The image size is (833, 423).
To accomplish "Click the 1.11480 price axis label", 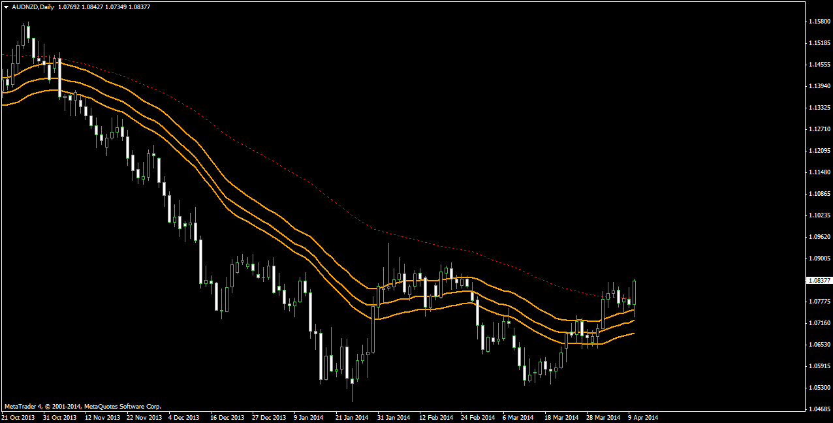I will (819, 172).
